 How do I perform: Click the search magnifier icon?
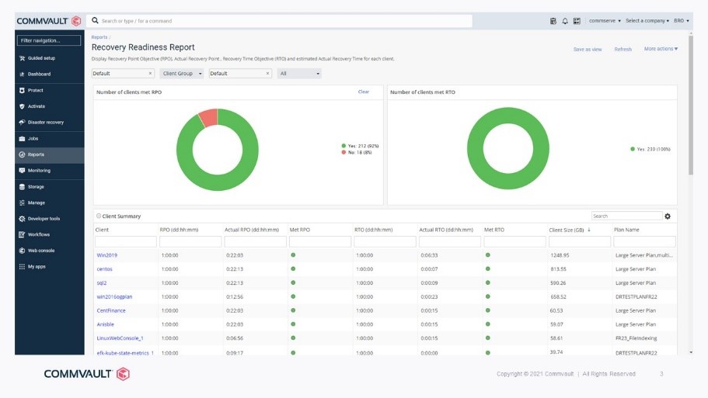coord(95,20)
